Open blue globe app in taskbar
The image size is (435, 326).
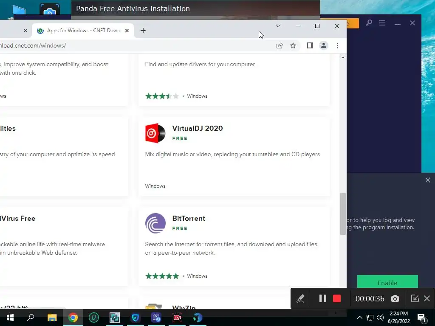[198, 318]
